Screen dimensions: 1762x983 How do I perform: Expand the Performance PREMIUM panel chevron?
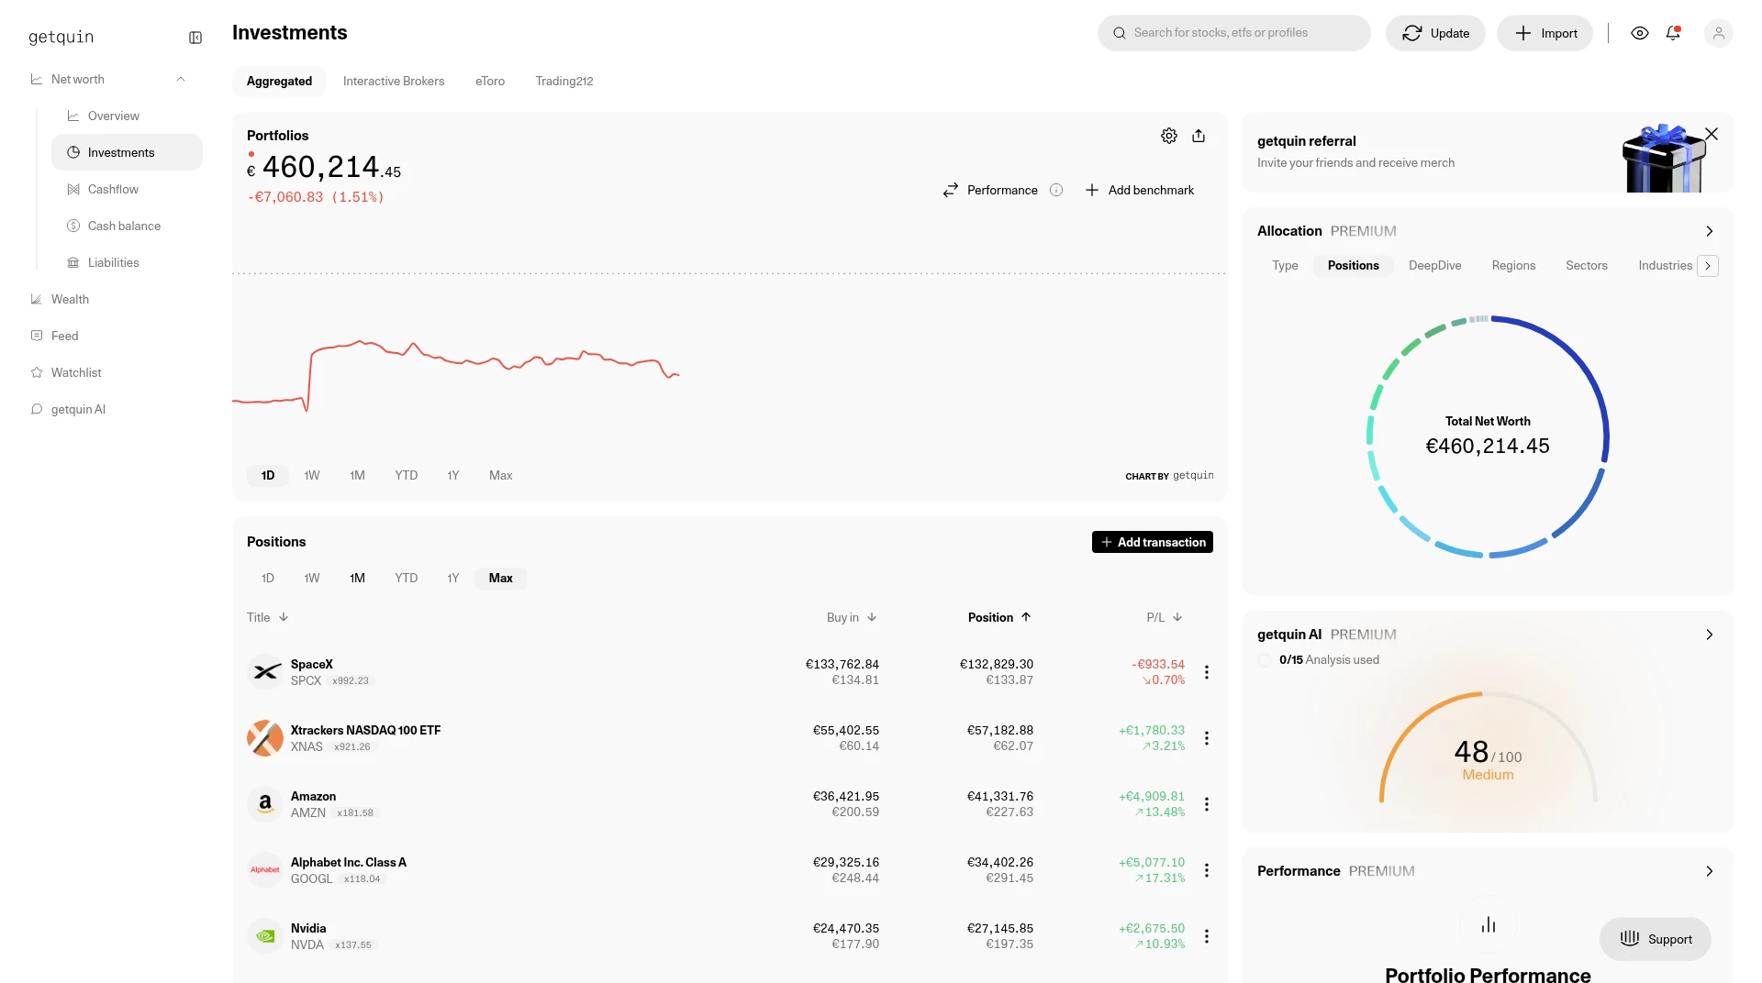click(1709, 871)
